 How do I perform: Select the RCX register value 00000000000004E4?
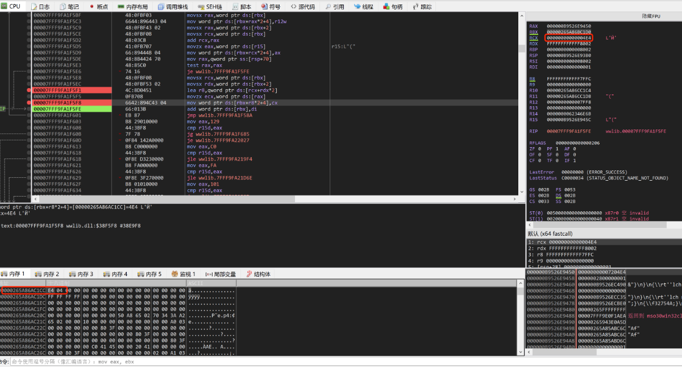pyautogui.click(x=568, y=37)
